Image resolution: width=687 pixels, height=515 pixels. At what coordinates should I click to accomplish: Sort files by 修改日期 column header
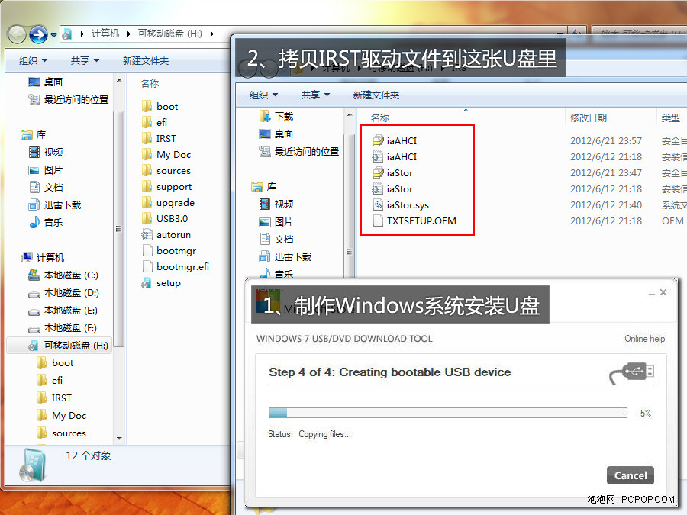[x=588, y=117]
